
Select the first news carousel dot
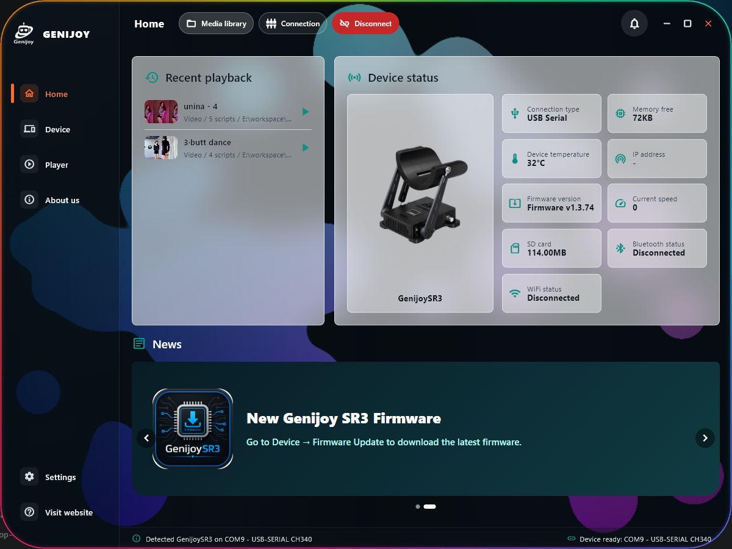(418, 506)
